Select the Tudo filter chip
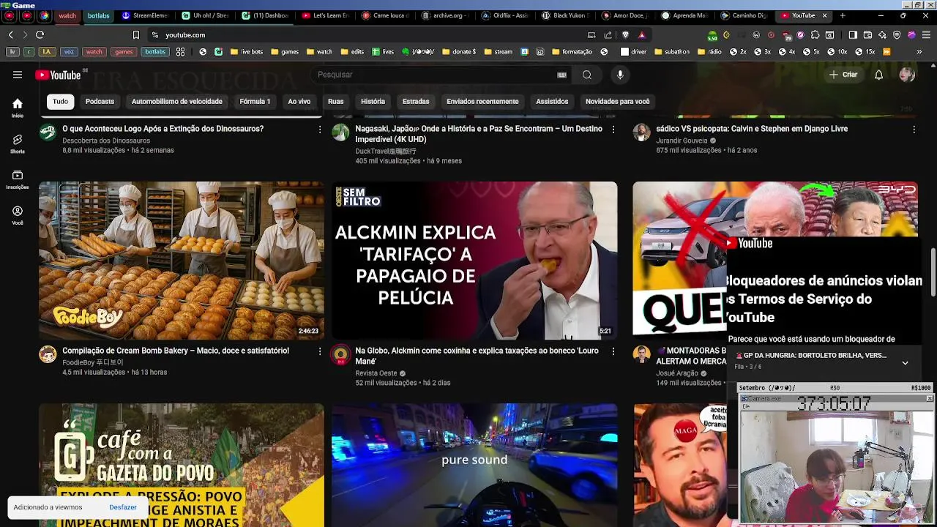The image size is (937, 527). click(x=60, y=102)
